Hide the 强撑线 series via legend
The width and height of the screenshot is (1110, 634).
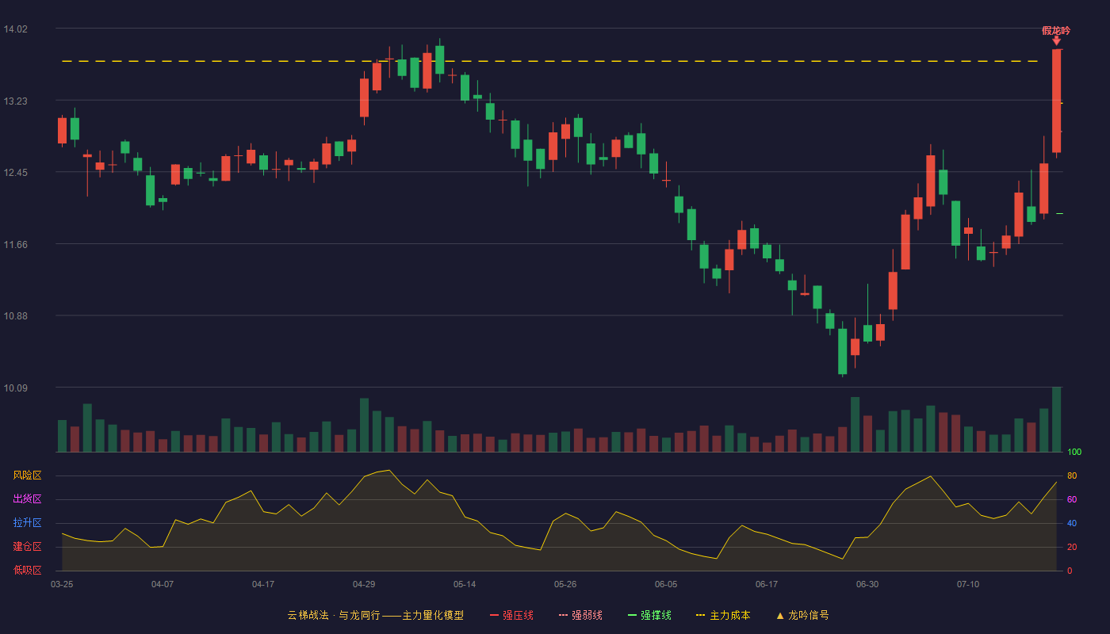649,615
